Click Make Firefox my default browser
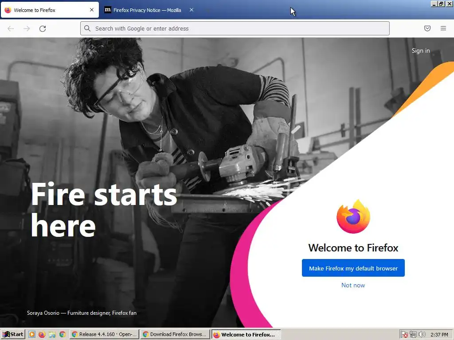Screen dimensions: 454x340 click(x=353, y=268)
